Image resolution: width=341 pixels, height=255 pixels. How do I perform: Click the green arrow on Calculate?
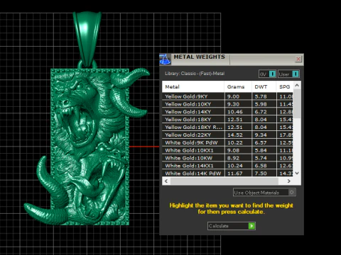click(x=251, y=226)
